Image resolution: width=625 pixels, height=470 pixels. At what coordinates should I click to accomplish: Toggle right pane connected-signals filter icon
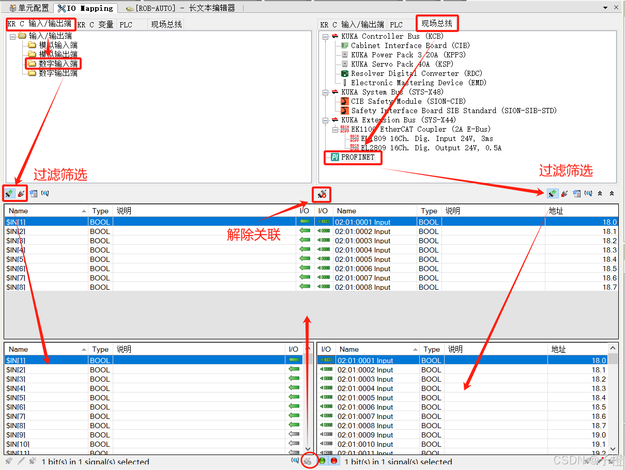coord(553,193)
